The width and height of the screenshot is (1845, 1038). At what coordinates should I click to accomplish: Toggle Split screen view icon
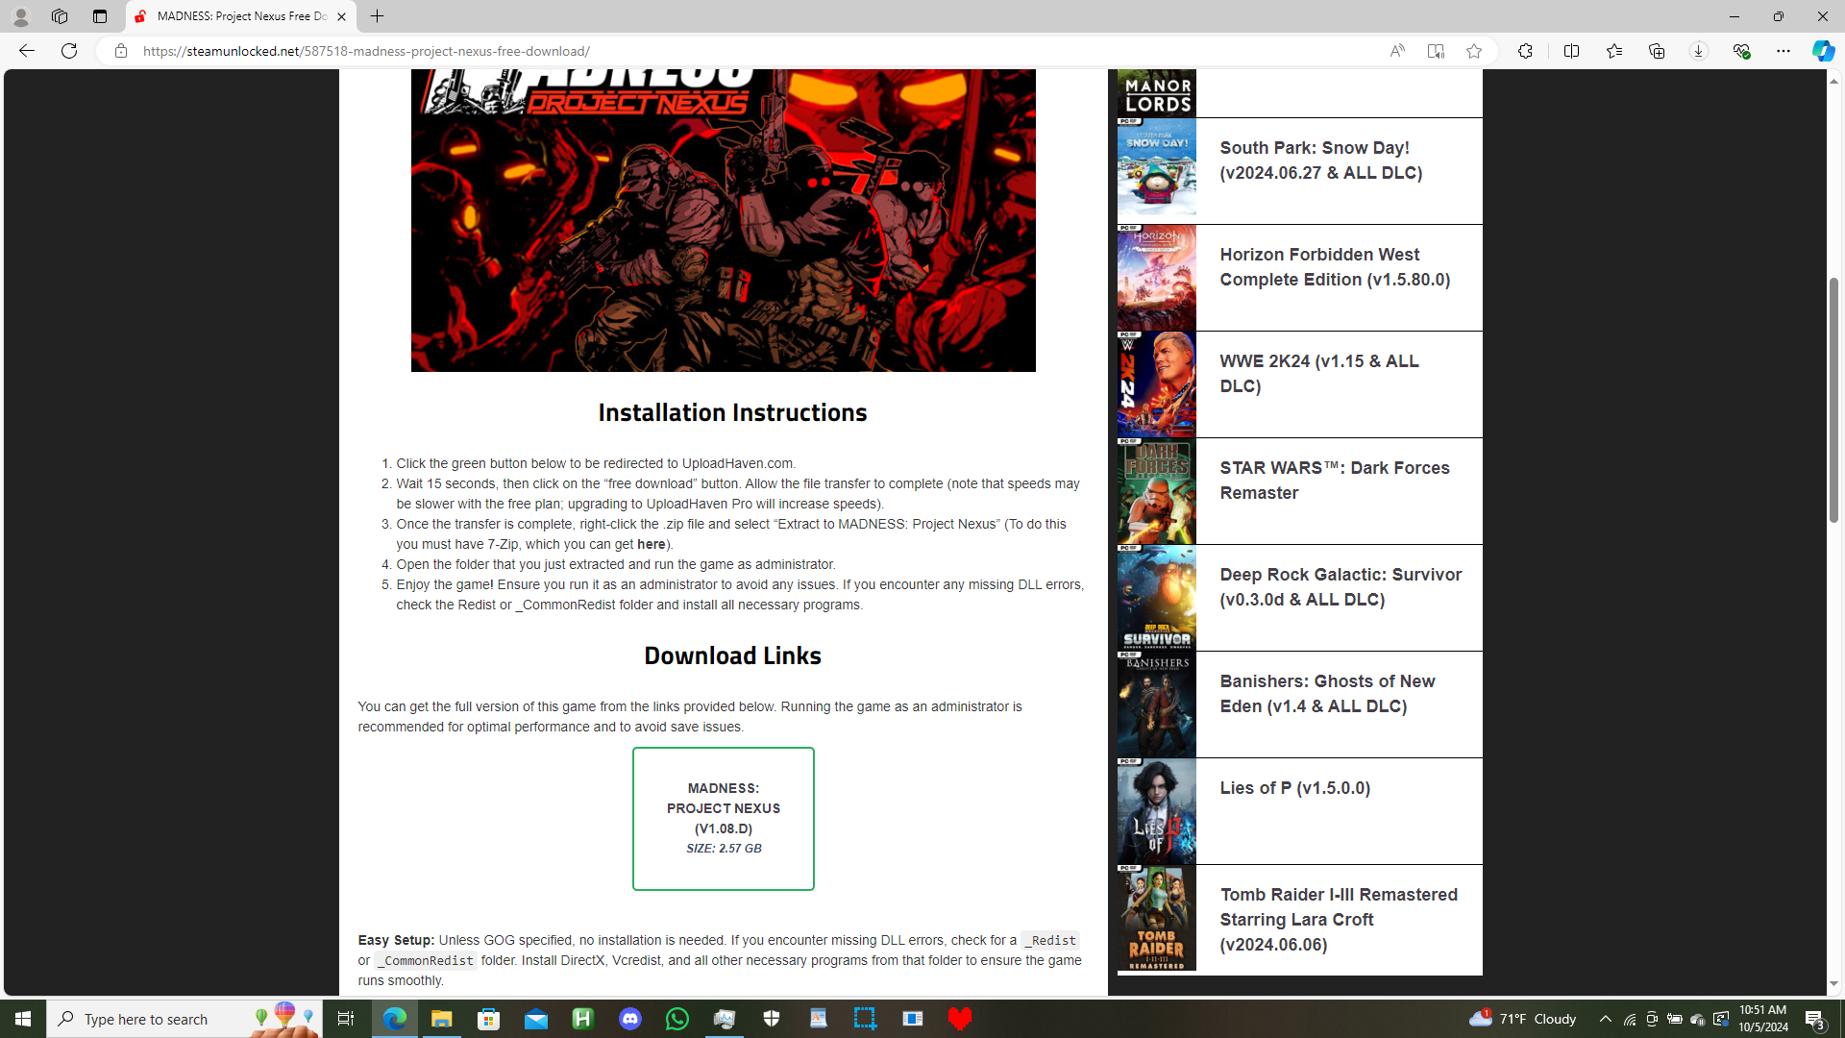pos(1571,51)
